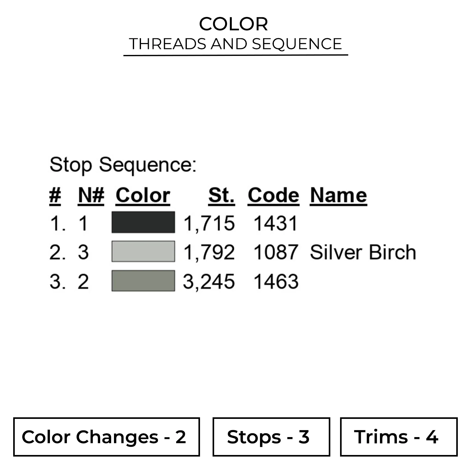The image size is (471, 471).
Task: Select thread code 1431
Action: click(275, 223)
